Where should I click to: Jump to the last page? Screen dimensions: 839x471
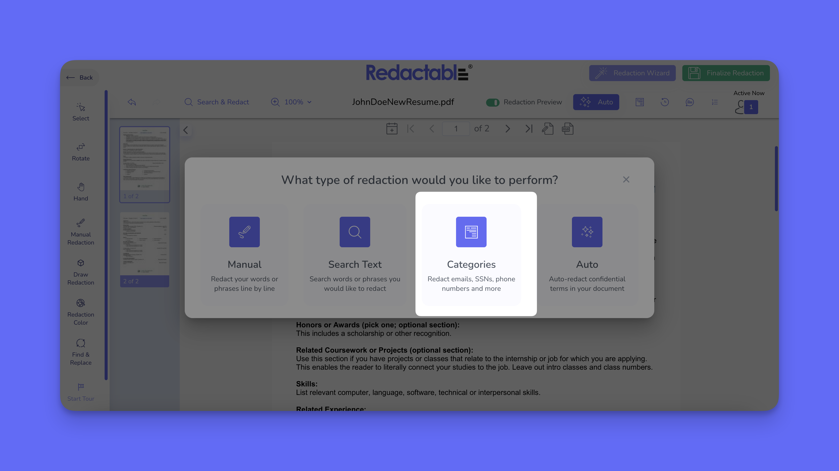point(529,129)
